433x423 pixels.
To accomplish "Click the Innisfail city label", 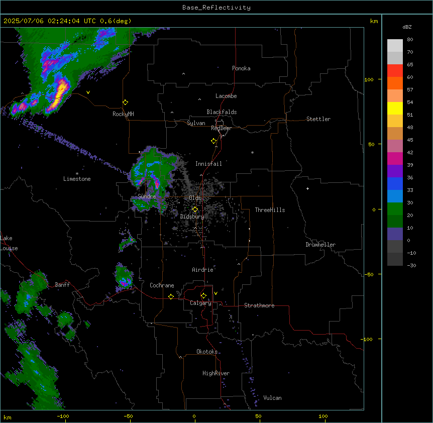I will [x=208, y=164].
